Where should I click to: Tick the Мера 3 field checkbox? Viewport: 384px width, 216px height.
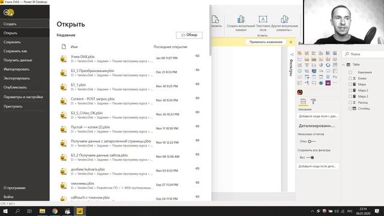350,97
